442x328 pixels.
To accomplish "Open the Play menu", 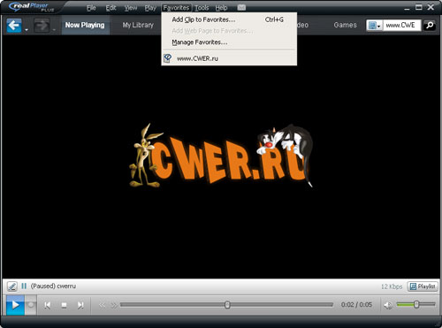I will (x=150, y=8).
